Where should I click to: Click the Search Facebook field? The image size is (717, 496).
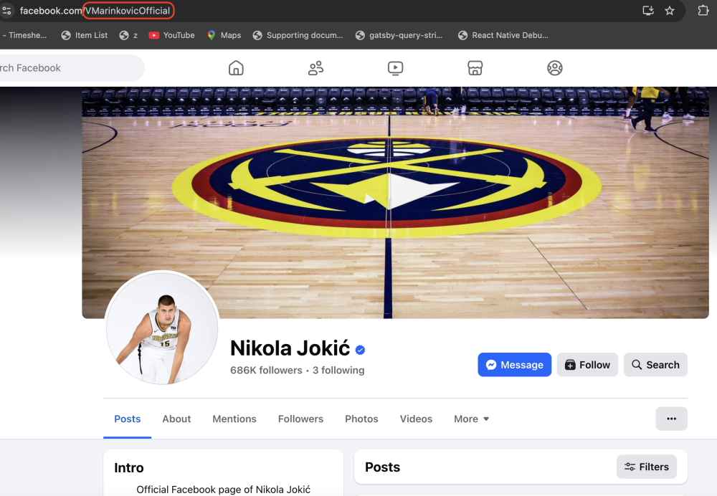(71, 68)
